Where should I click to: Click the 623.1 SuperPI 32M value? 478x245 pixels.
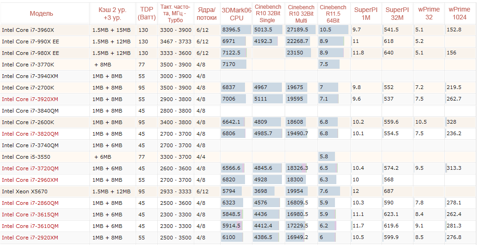pyautogui.click(x=391, y=214)
